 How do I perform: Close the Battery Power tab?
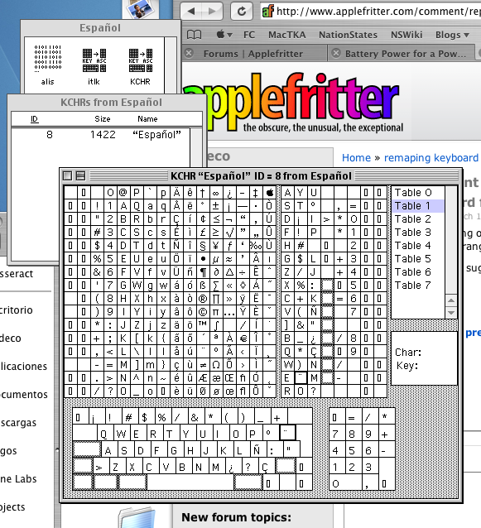(x=336, y=53)
